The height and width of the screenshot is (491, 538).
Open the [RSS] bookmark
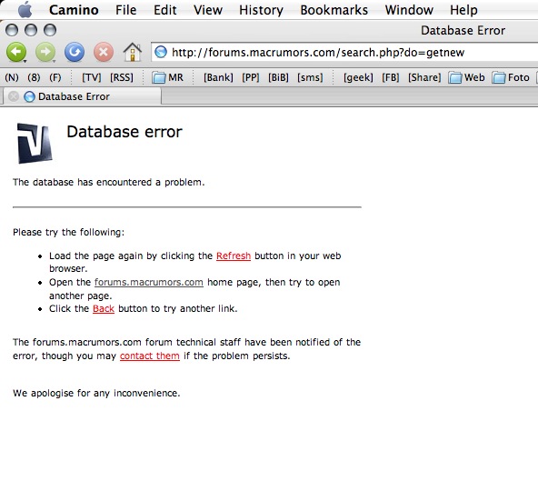[122, 77]
